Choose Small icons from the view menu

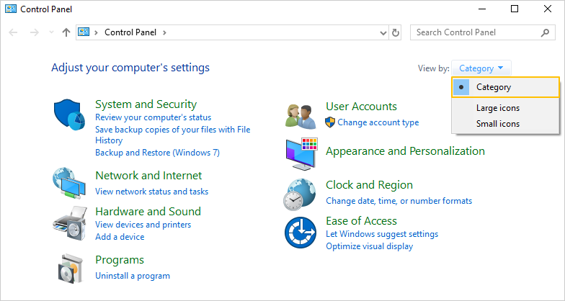497,124
